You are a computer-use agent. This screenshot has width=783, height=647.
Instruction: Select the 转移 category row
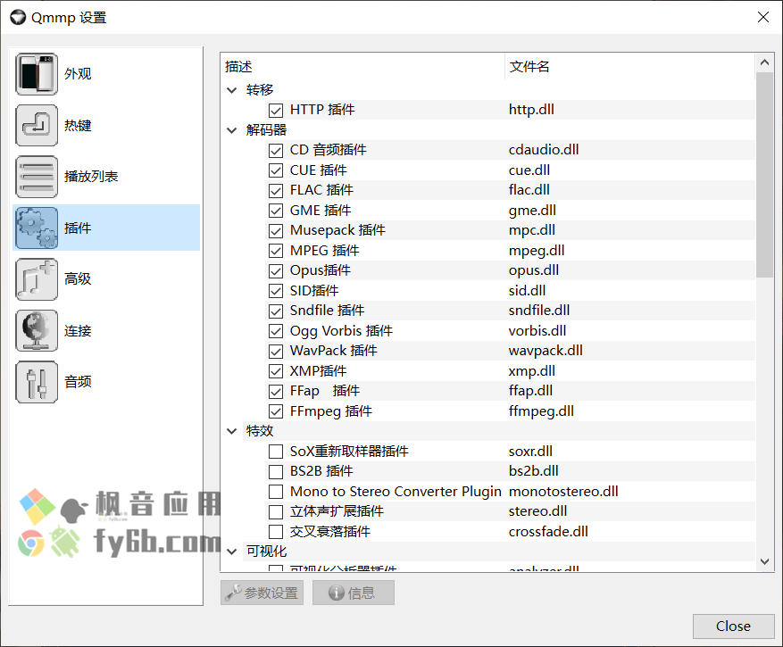(x=499, y=90)
